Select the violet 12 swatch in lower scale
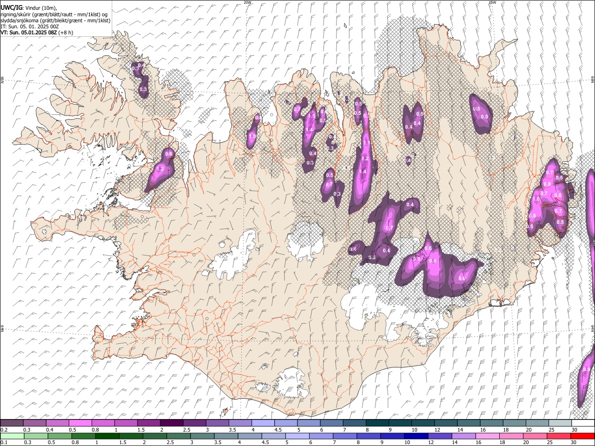The image size is (595, 446). [440, 436]
